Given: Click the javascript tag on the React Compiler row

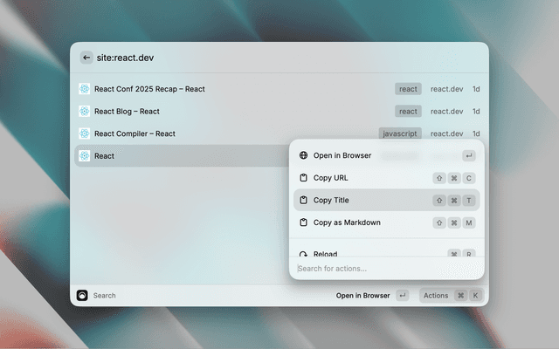Looking at the screenshot, I should point(400,133).
